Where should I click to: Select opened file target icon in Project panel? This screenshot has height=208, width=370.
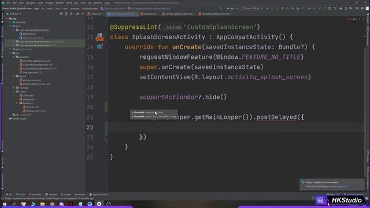tap(61, 14)
